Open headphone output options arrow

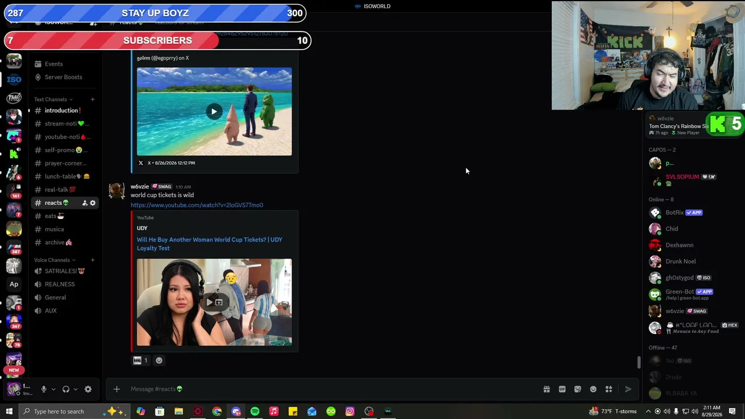(x=75, y=389)
